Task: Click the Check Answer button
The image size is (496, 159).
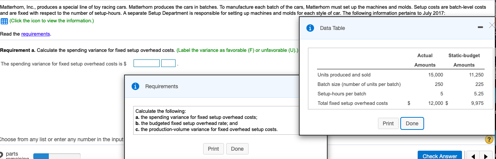Action: point(440,156)
